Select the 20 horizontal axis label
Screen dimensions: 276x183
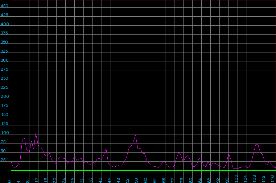tap(55, 180)
